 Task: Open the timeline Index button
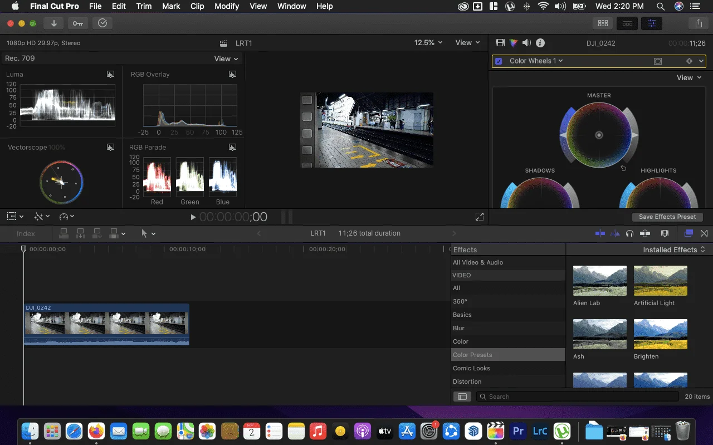click(26, 233)
